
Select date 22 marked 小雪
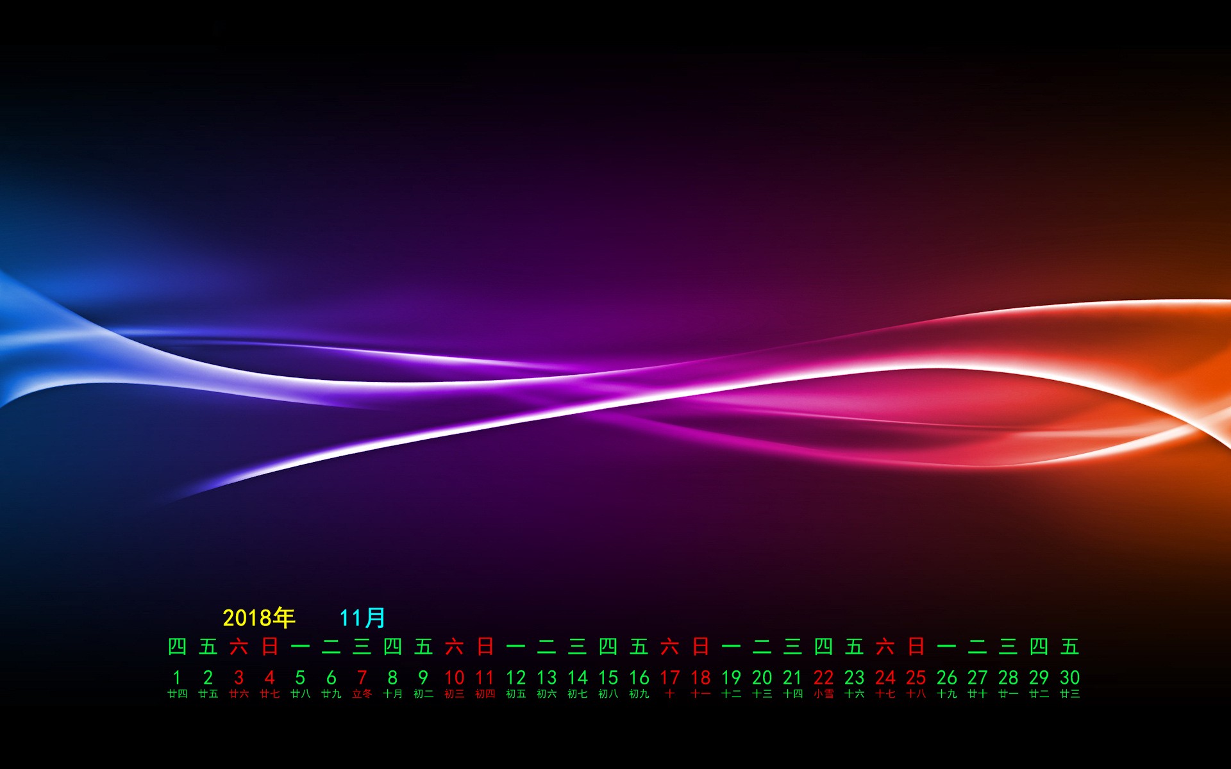coord(823,678)
